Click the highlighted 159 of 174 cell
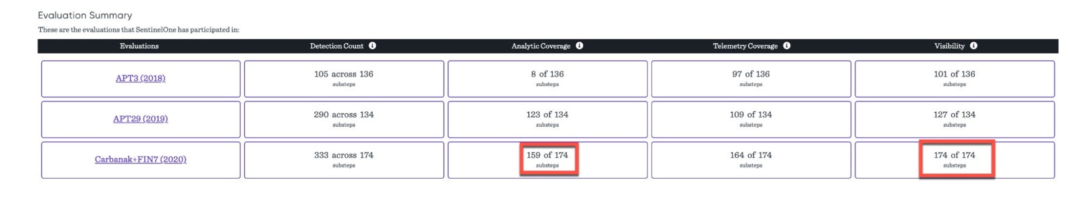1082x211 pixels. (548, 159)
